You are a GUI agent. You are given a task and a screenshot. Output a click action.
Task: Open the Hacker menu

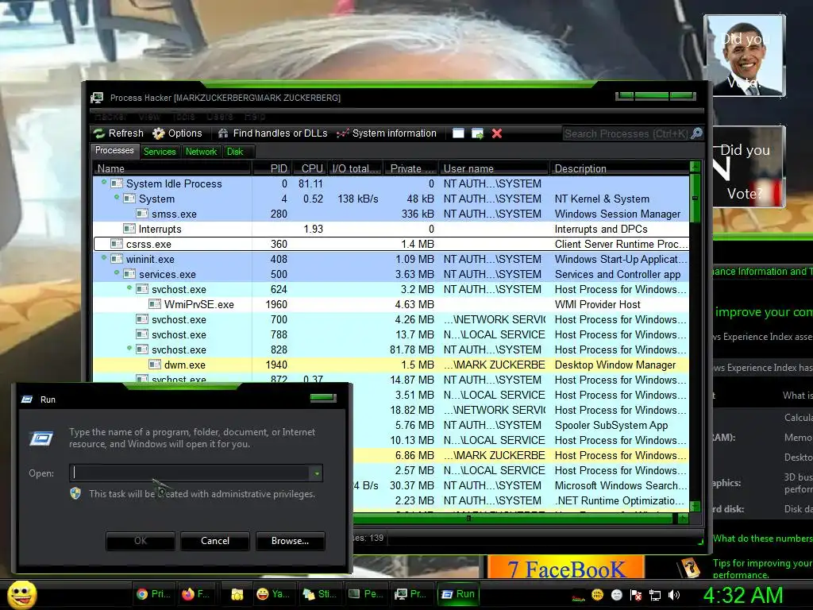110,116
